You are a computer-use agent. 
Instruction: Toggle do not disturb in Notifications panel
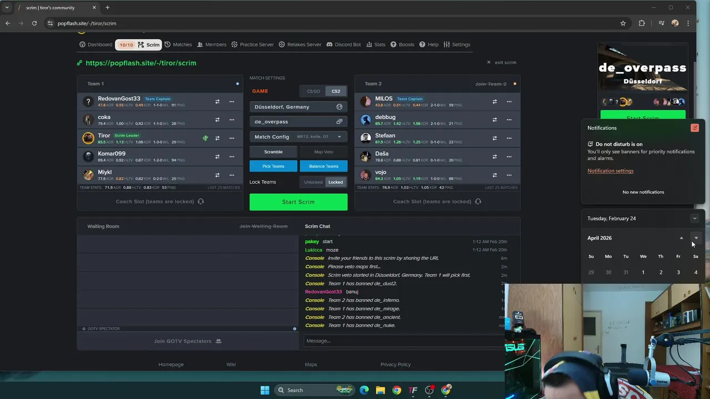point(694,128)
